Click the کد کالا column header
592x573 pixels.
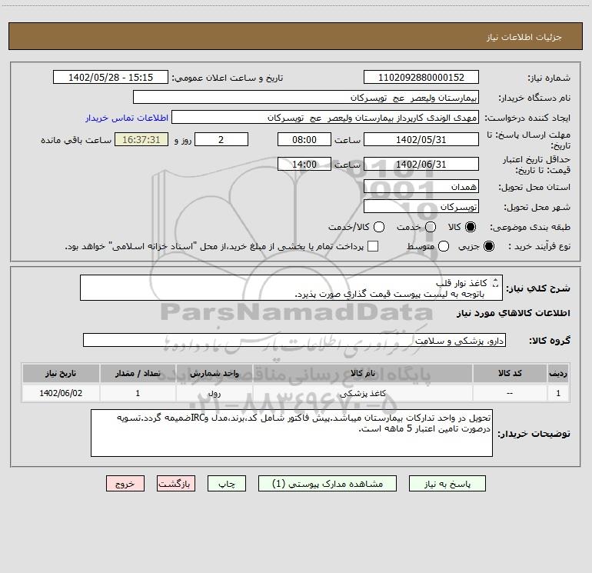point(510,373)
